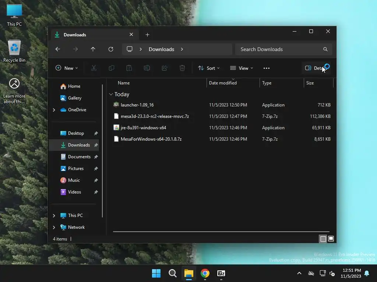Click the Cut scissors icon
This screenshot has width=377, height=282.
pyautogui.click(x=94, y=68)
